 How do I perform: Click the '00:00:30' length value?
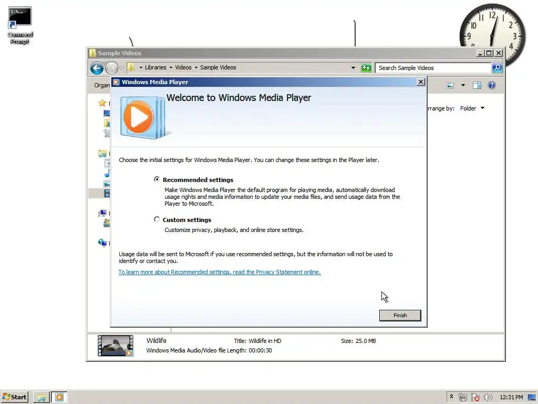coord(260,350)
